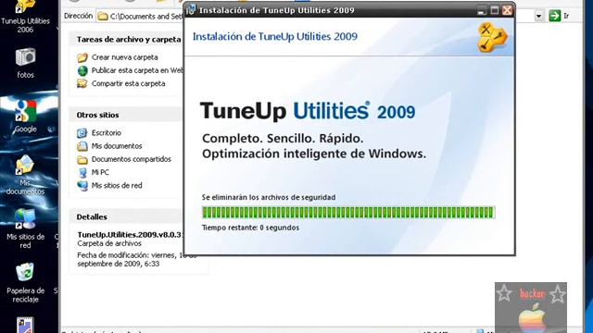Go to Escritorio in Otros sitios
The image size is (593, 333).
(107, 133)
